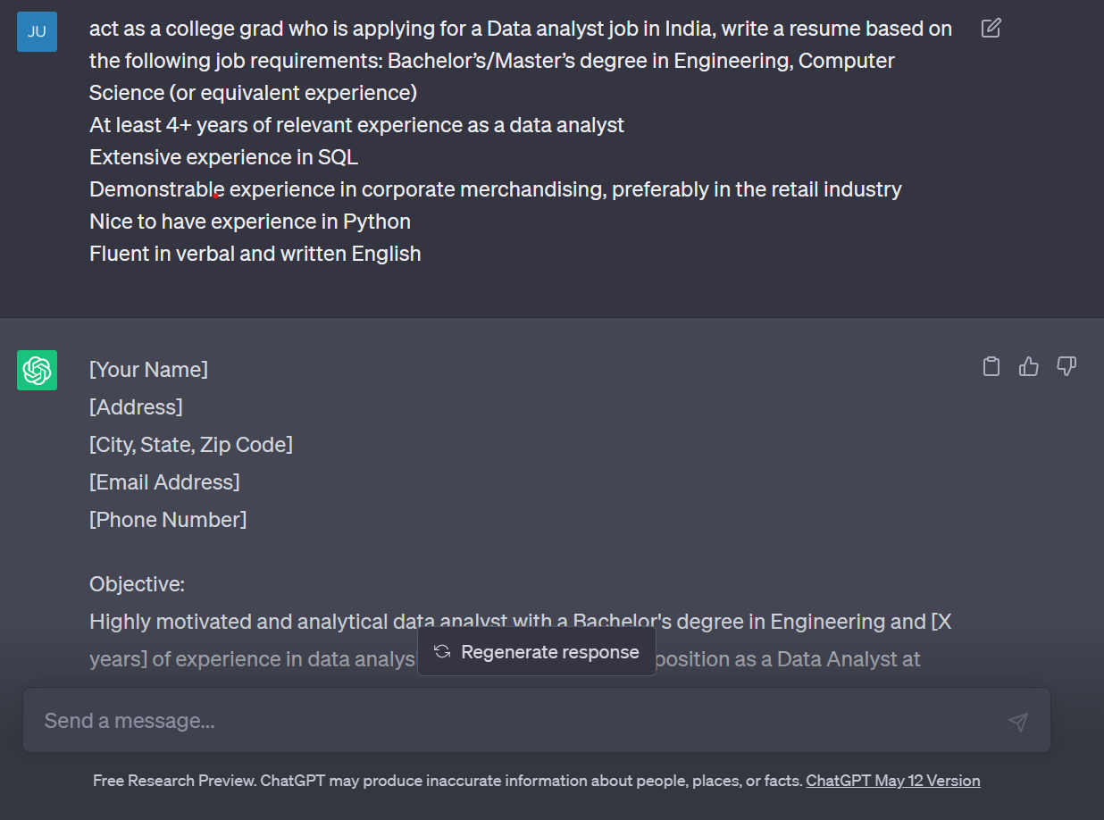Open the ChatGPT May 12 Version link

click(892, 781)
